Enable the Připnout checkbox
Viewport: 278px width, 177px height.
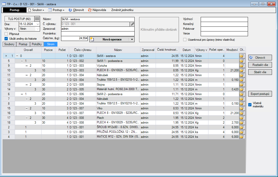(x=6, y=34)
